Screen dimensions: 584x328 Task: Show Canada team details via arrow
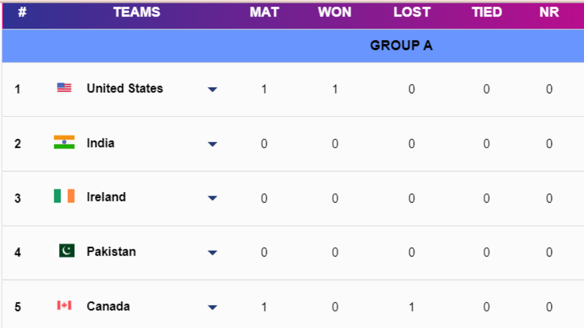point(212,307)
